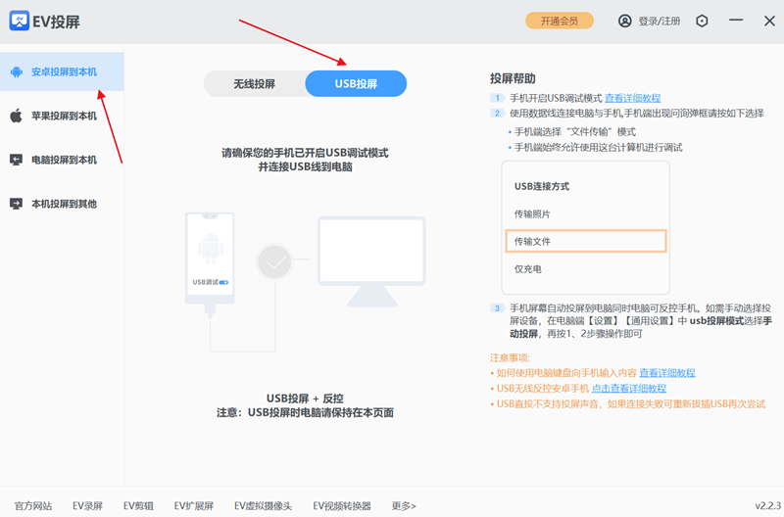
Task: Click 请确保您的手机已开启USB调试模式 text
Action: [305, 153]
